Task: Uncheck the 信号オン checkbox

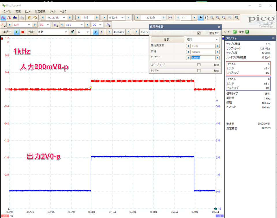Action: [x=199, y=33]
